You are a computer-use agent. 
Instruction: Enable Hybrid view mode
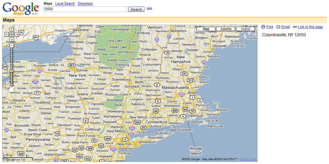click(245, 29)
